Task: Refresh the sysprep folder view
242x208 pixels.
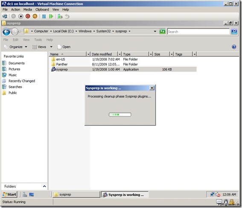Action: (x=162, y=31)
